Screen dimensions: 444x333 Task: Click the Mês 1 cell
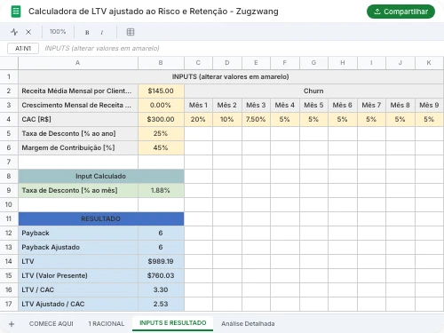click(198, 105)
